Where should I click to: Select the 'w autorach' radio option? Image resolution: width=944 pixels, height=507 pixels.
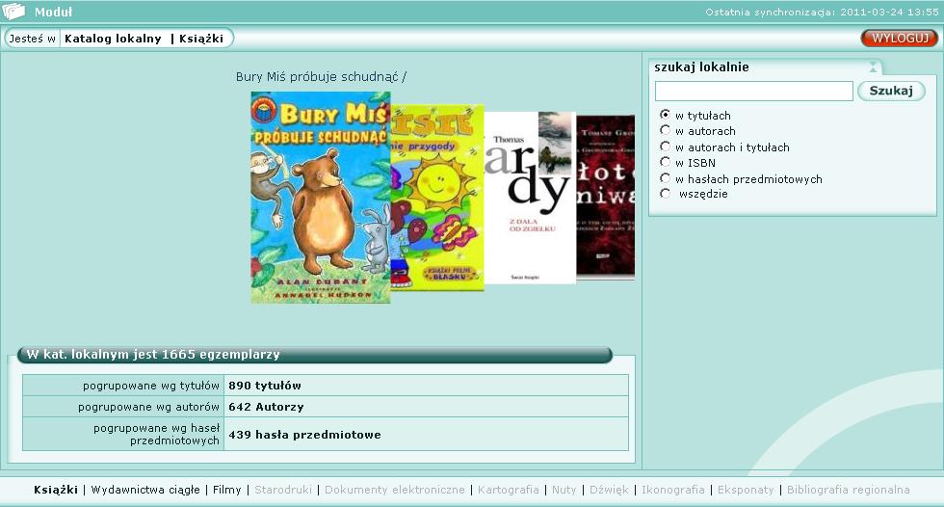[x=666, y=130]
